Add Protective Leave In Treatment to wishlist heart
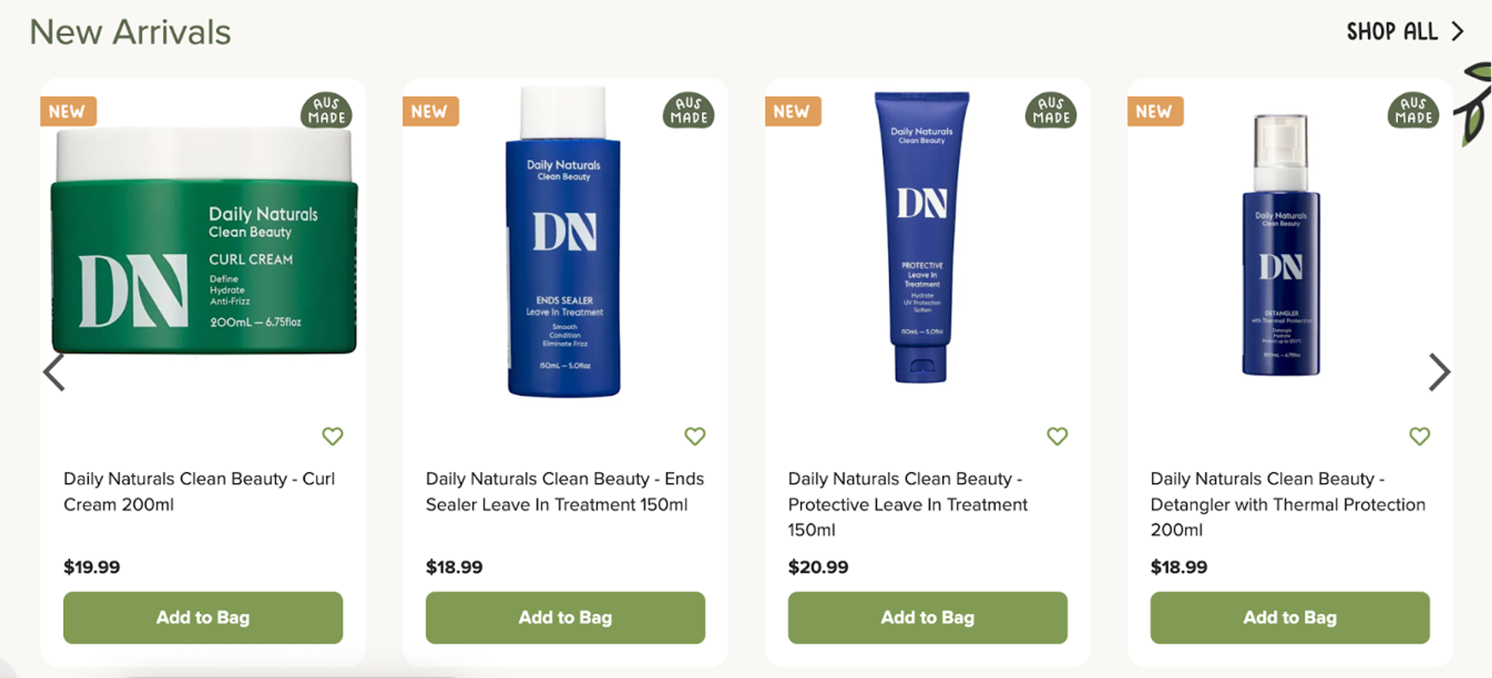The width and height of the screenshot is (1492, 678). (x=1057, y=436)
